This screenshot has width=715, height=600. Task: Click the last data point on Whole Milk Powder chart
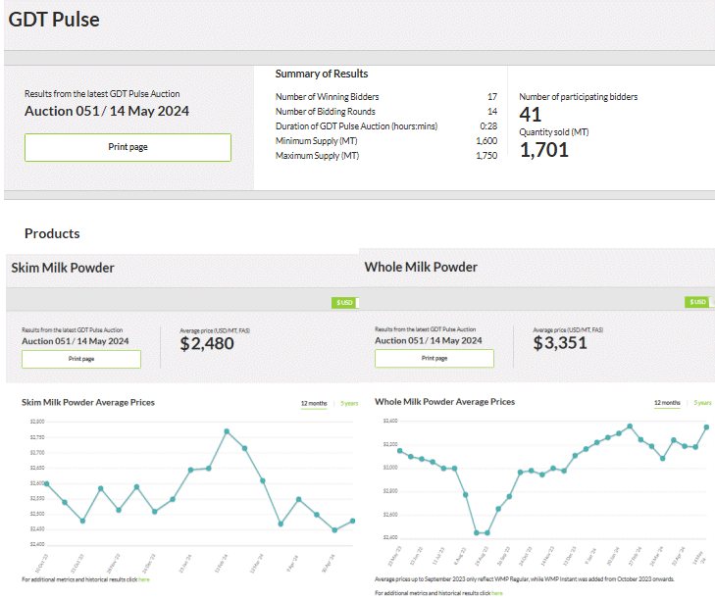706,427
